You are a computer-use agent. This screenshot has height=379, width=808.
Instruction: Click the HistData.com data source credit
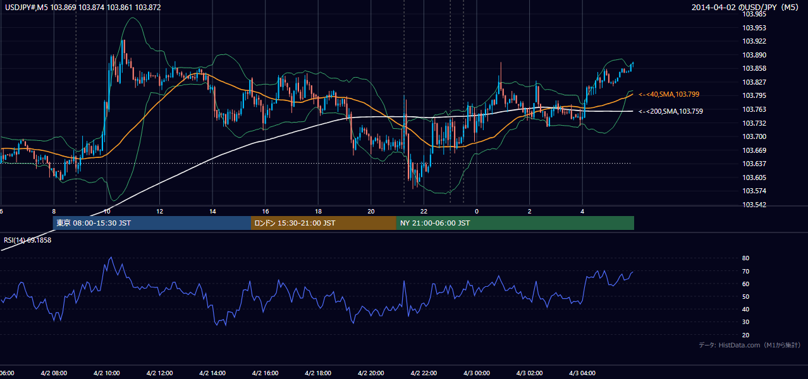pos(750,345)
